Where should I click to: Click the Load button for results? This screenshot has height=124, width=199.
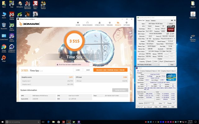(x=78, y=70)
